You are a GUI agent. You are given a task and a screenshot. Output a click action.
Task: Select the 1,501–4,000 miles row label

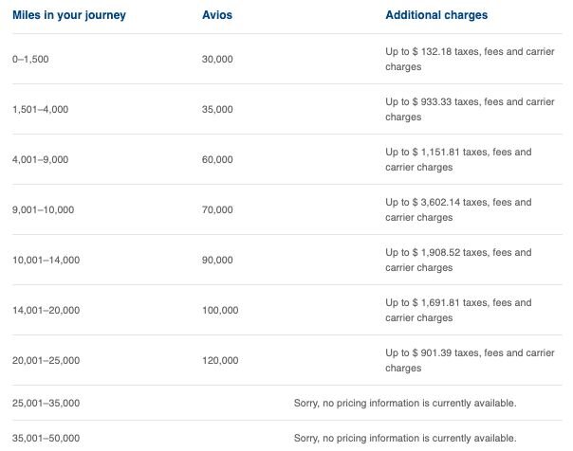pos(40,110)
